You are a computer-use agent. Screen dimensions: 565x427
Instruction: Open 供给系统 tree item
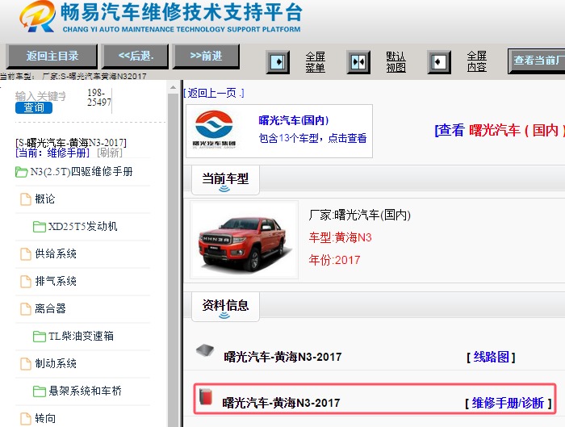point(56,253)
